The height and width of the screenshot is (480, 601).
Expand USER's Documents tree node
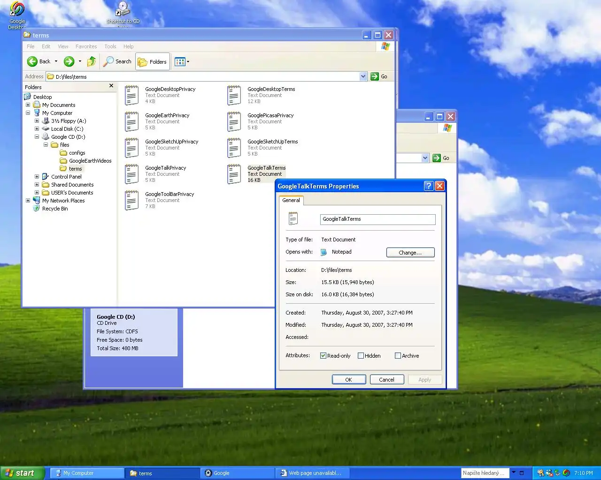[37, 193]
